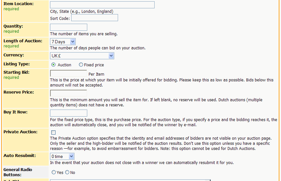The image size is (281, 181).
Task: Select Yes for General Radio Buttons
Action: pos(54,172)
